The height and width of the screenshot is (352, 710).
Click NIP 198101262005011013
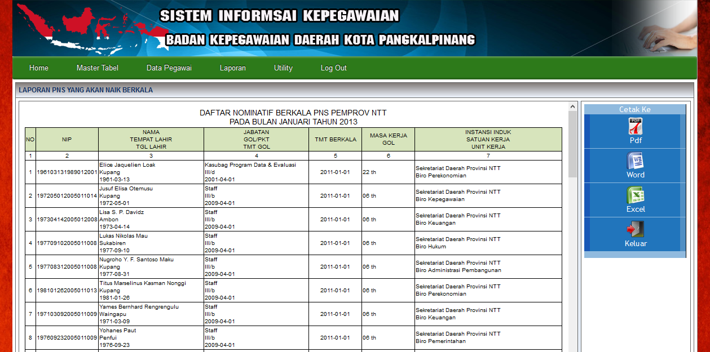click(67, 291)
